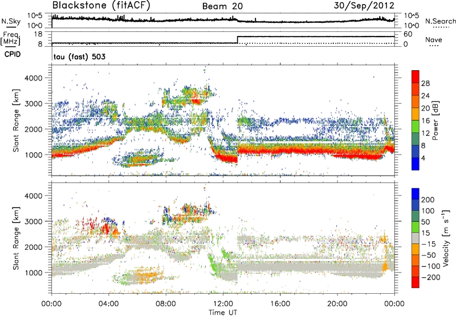Select the 4000 tick on velocity panel
The width and height of the screenshot is (456, 316).
[33, 196]
